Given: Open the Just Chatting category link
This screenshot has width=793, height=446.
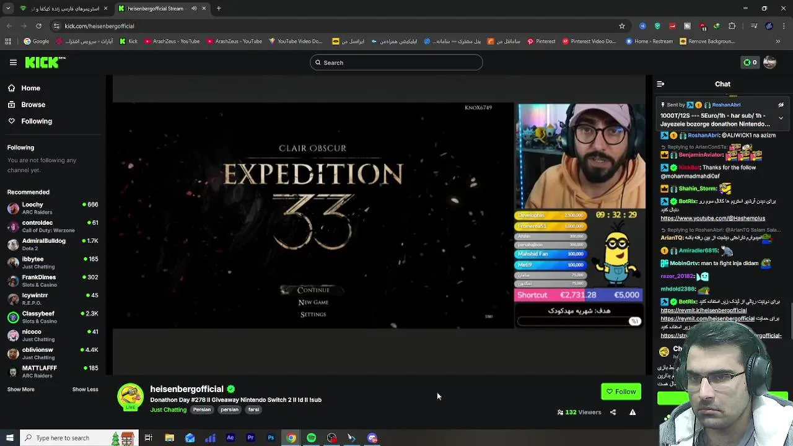Looking at the screenshot, I should tap(168, 410).
